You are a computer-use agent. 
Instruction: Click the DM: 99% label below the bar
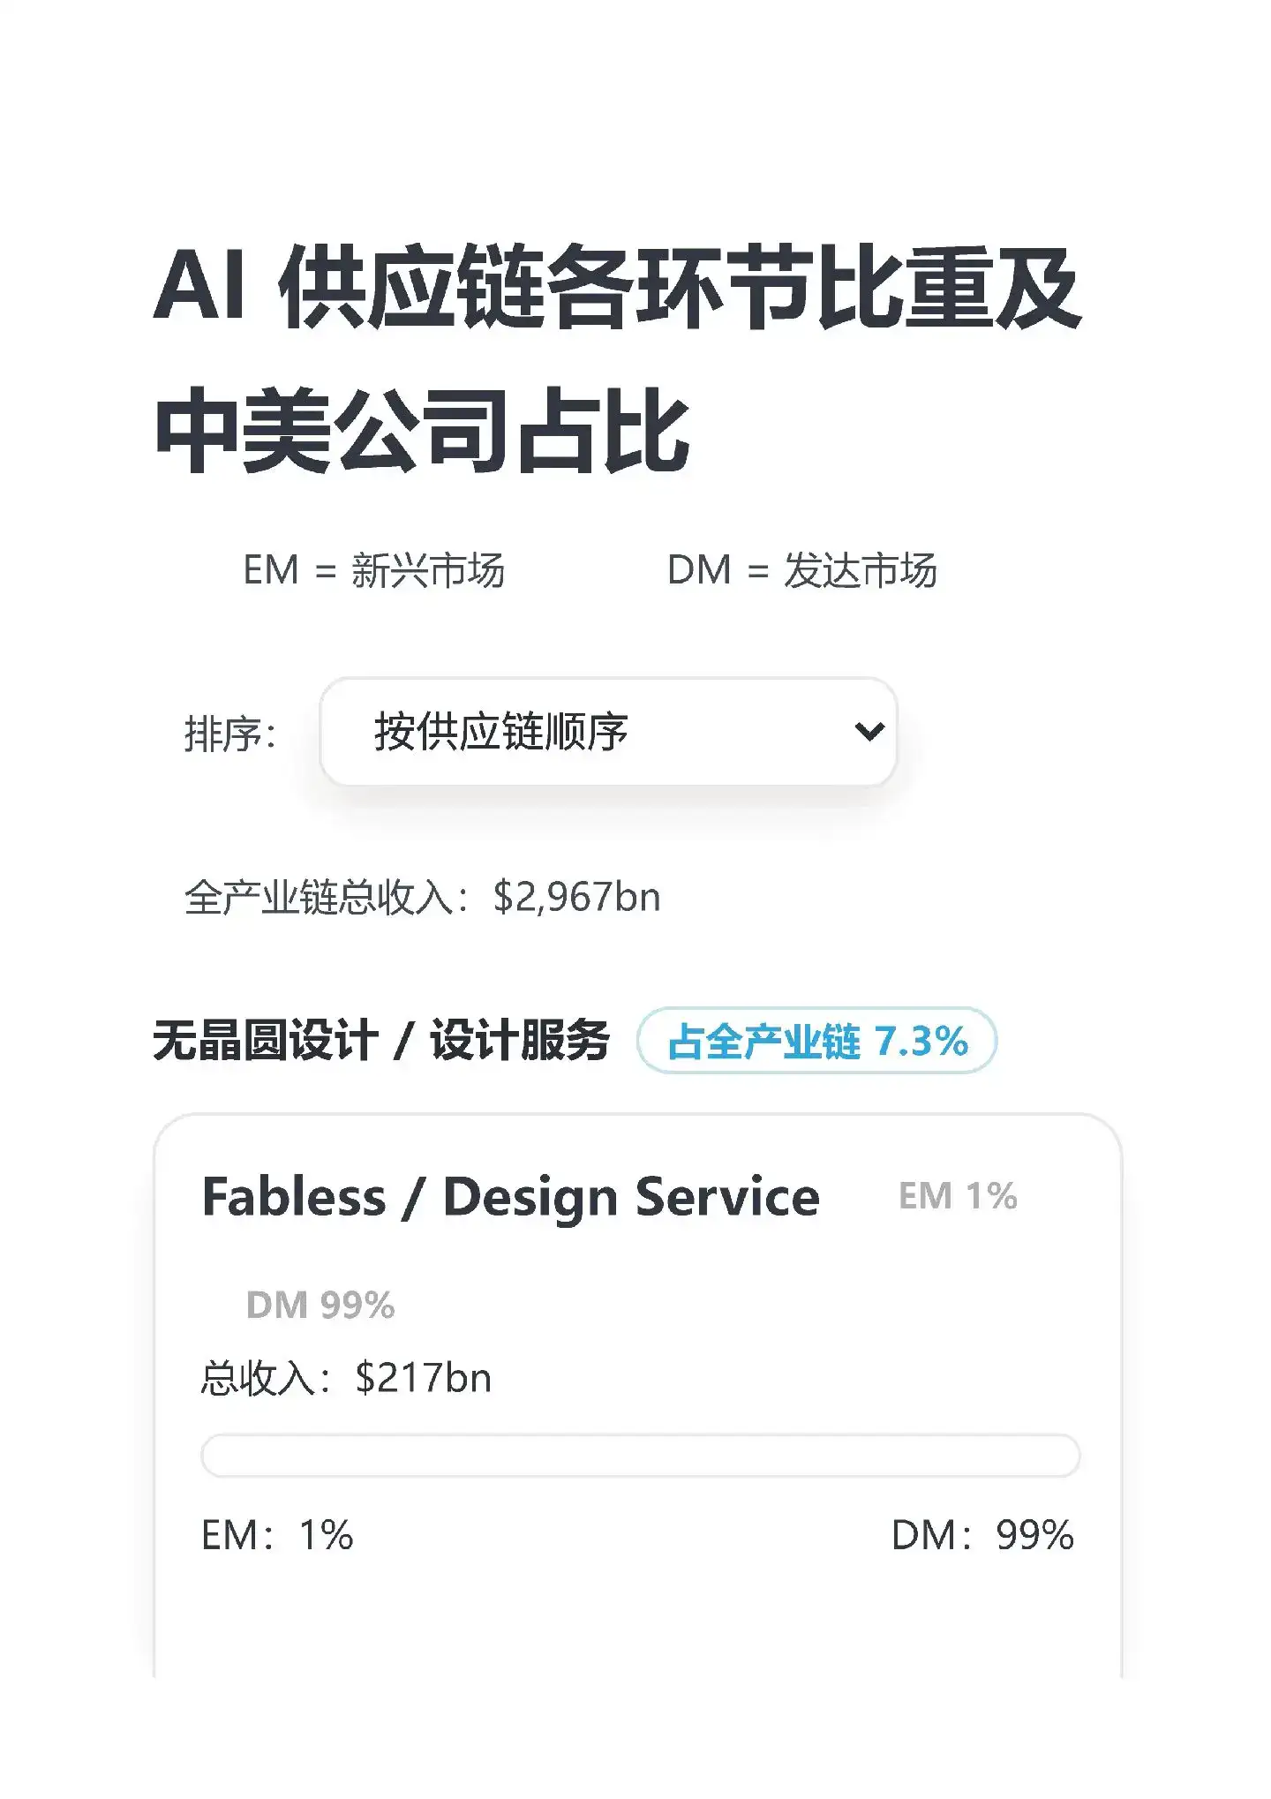click(982, 1535)
